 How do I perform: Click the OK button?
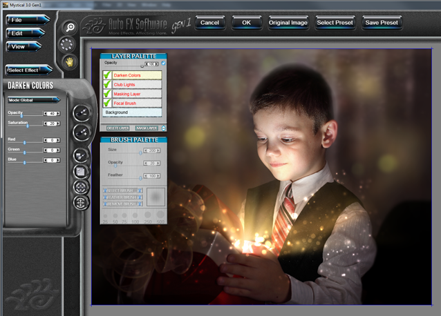pos(246,23)
